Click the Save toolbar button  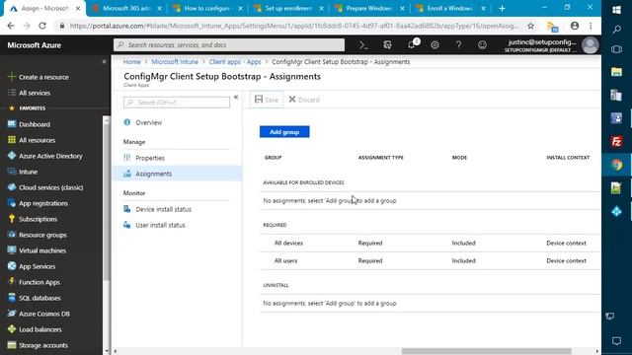[267, 100]
